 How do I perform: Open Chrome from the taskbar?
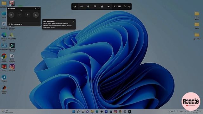click(x=120, y=111)
